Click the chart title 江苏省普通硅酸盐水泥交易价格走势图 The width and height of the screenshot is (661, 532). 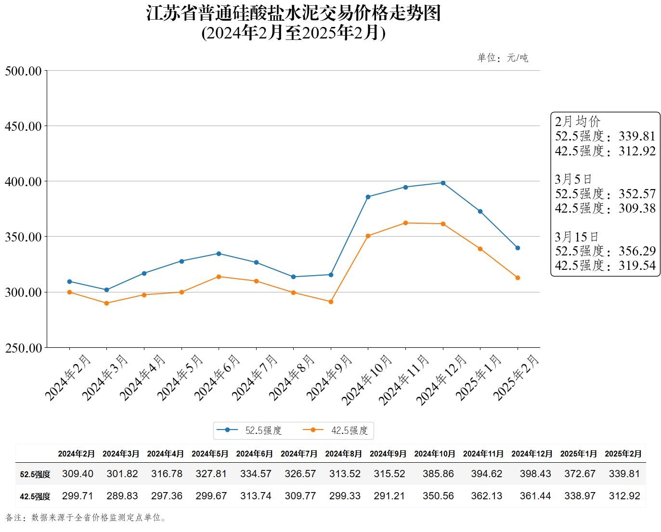point(293,13)
